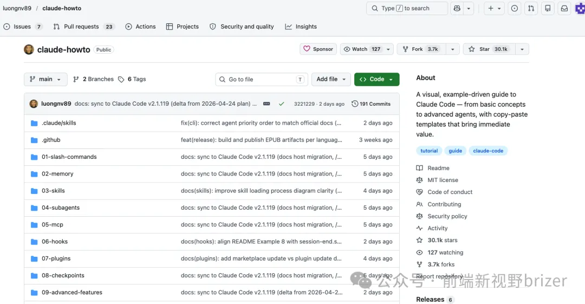The height and width of the screenshot is (304, 585).
Task: Open the 05-mcp folder
Action: pos(52,224)
